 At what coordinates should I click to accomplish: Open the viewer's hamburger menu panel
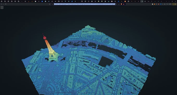(x=2, y=7)
